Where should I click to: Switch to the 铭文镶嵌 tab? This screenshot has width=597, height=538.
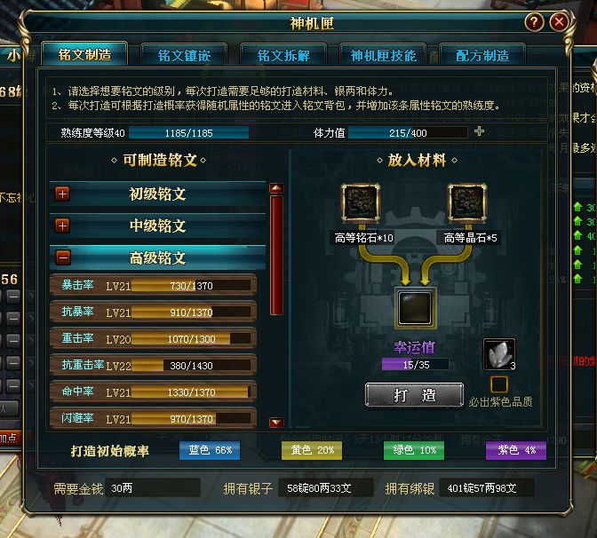pyautogui.click(x=184, y=55)
